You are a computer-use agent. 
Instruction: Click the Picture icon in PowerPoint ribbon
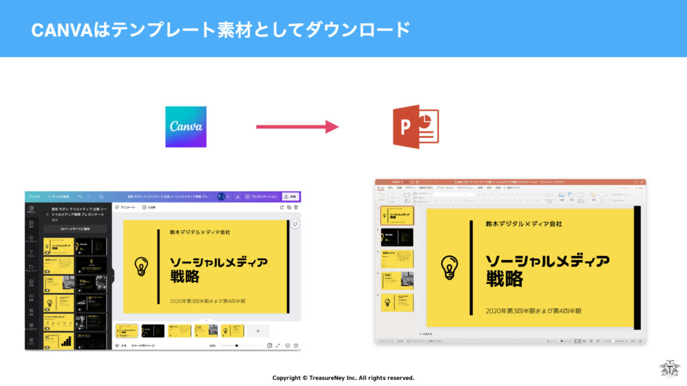tap(562, 196)
